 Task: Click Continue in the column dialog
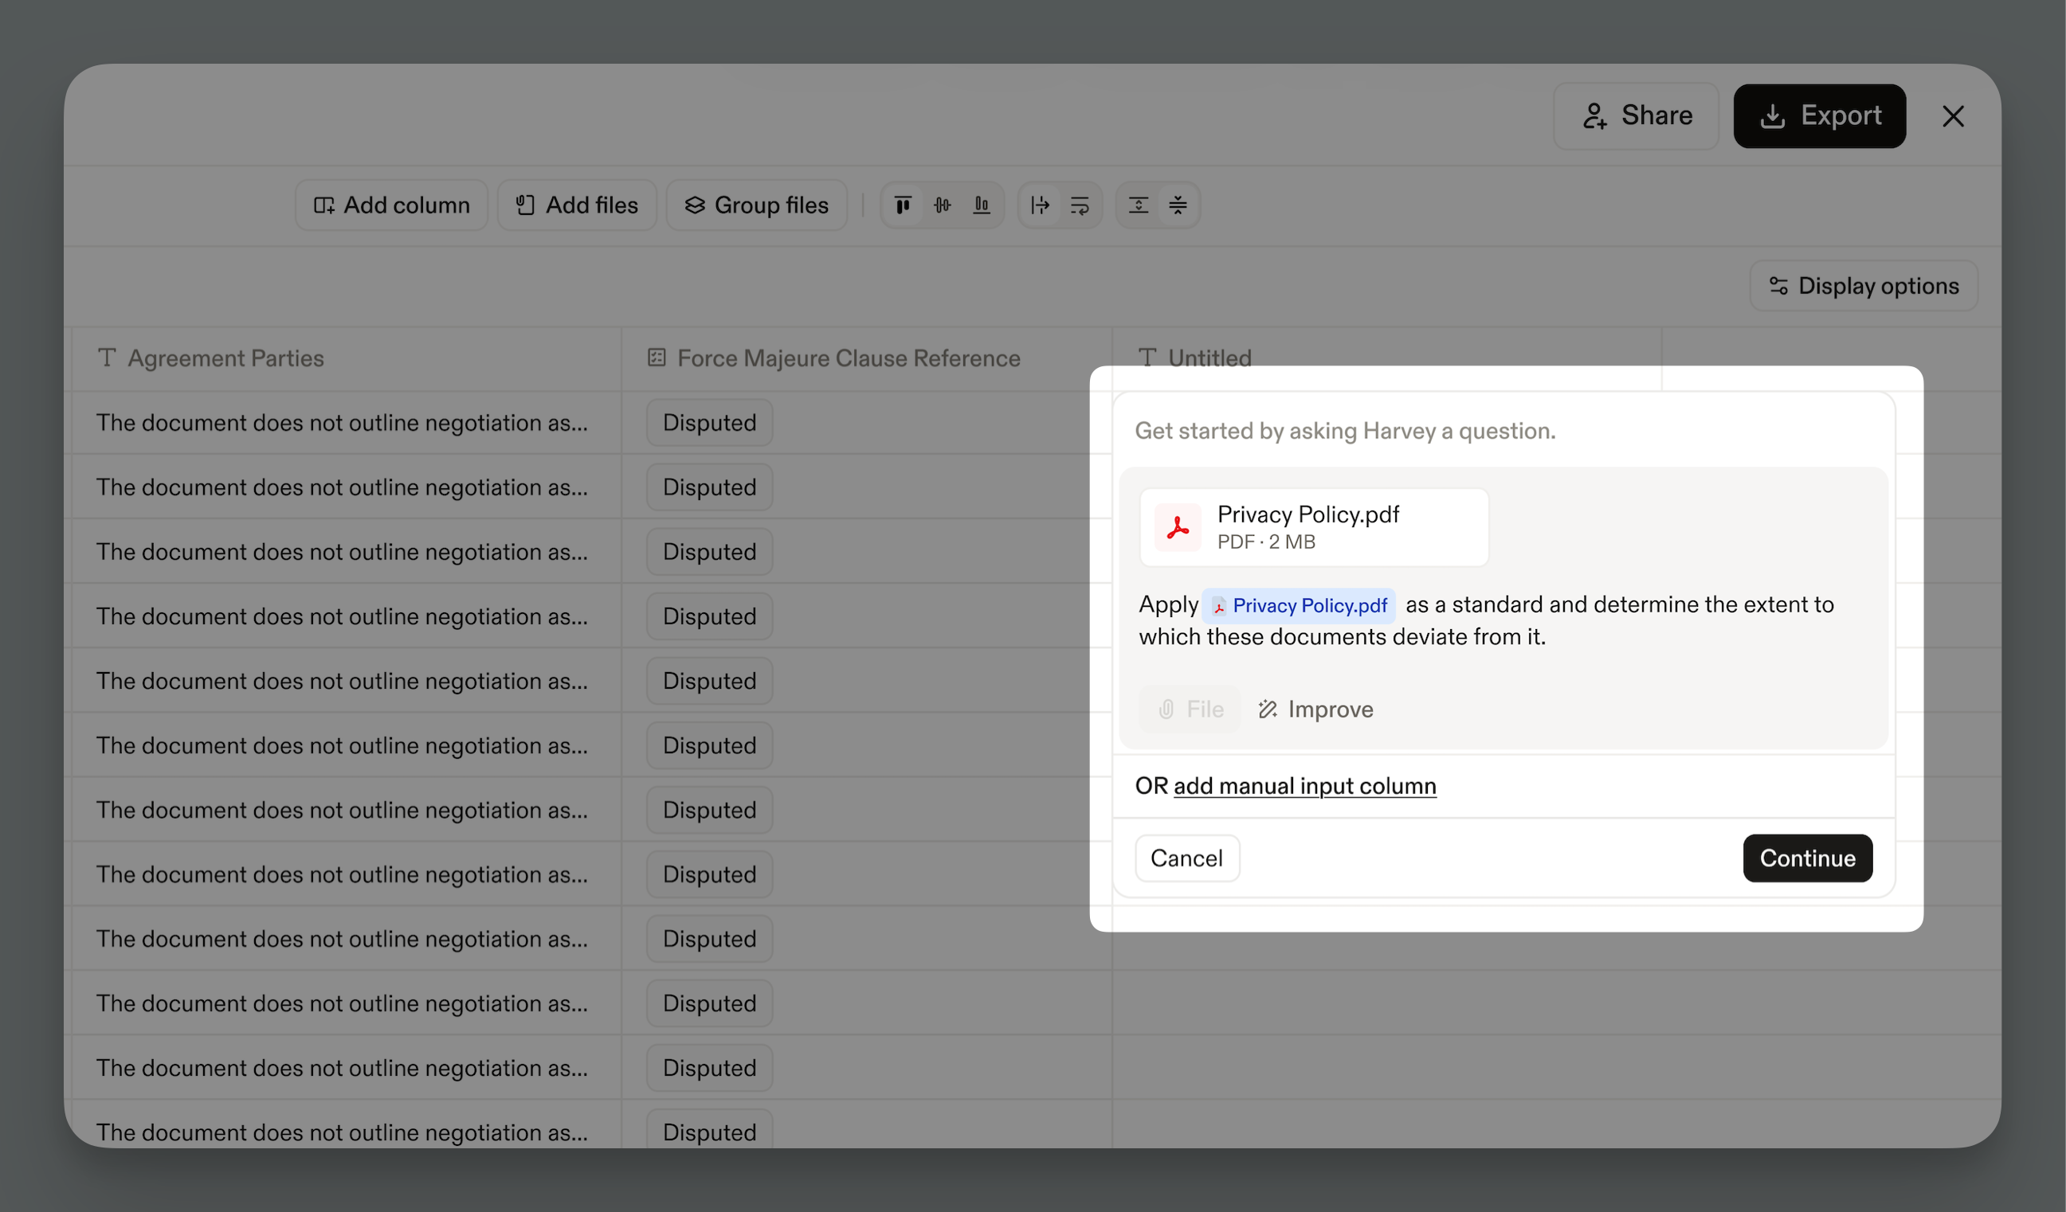1807,858
